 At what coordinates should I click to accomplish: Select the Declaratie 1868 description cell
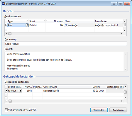pyautogui.click(x=67, y=91)
